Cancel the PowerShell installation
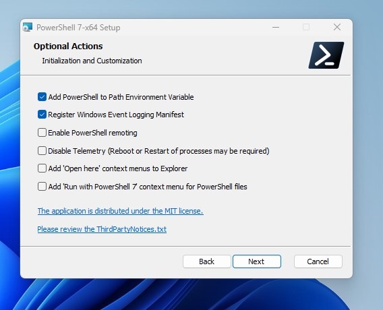Image resolution: width=383 pixels, height=310 pixels. (318, 261)
